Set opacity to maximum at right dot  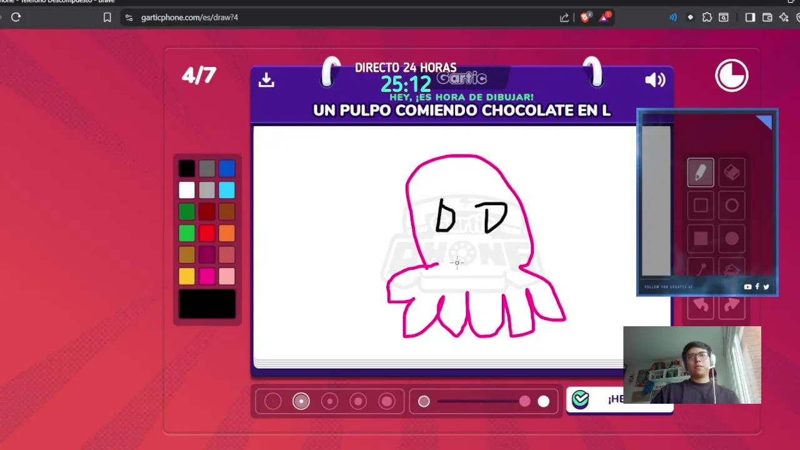(543, 401)
